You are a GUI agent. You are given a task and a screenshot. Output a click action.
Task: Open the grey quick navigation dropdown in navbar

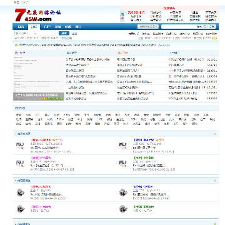click(148, 26)
